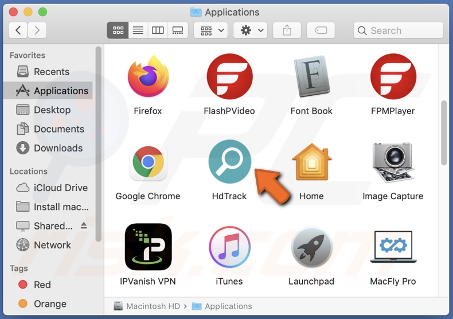Switch to list view

click(x=138, y=30)
